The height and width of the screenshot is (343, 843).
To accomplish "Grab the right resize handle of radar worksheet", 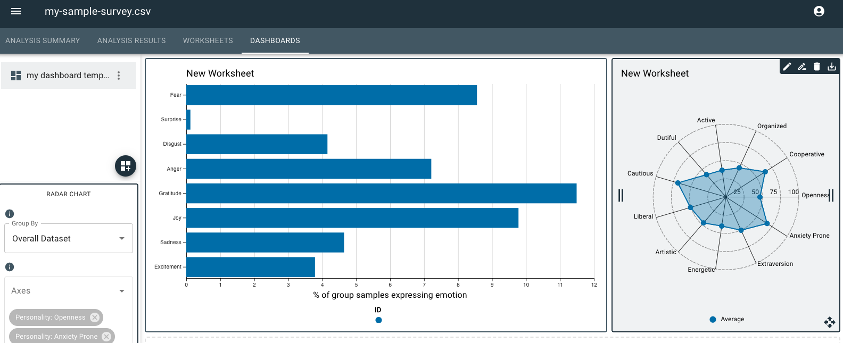I will pos(831,195).
